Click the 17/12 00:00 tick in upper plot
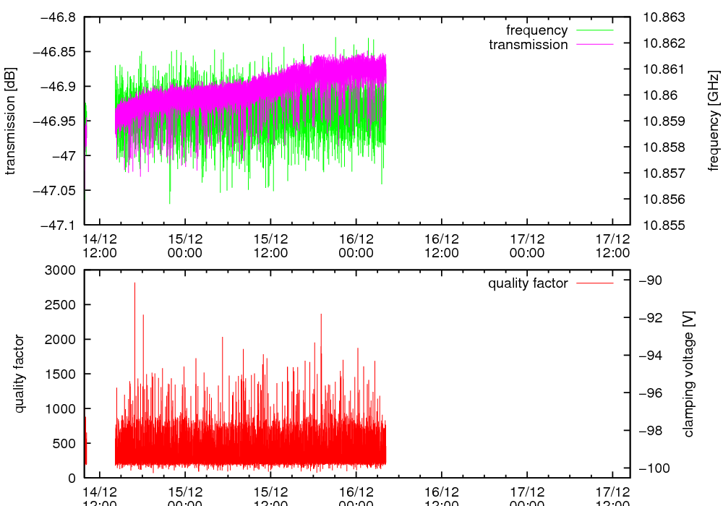723x506 pixels. pos(527,245)
